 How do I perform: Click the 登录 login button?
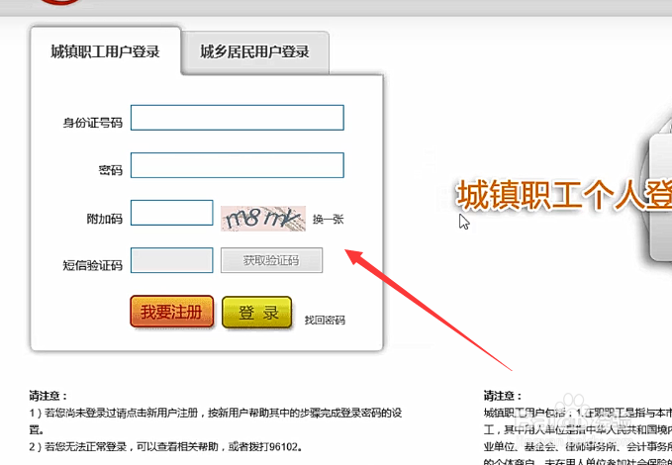257,313
